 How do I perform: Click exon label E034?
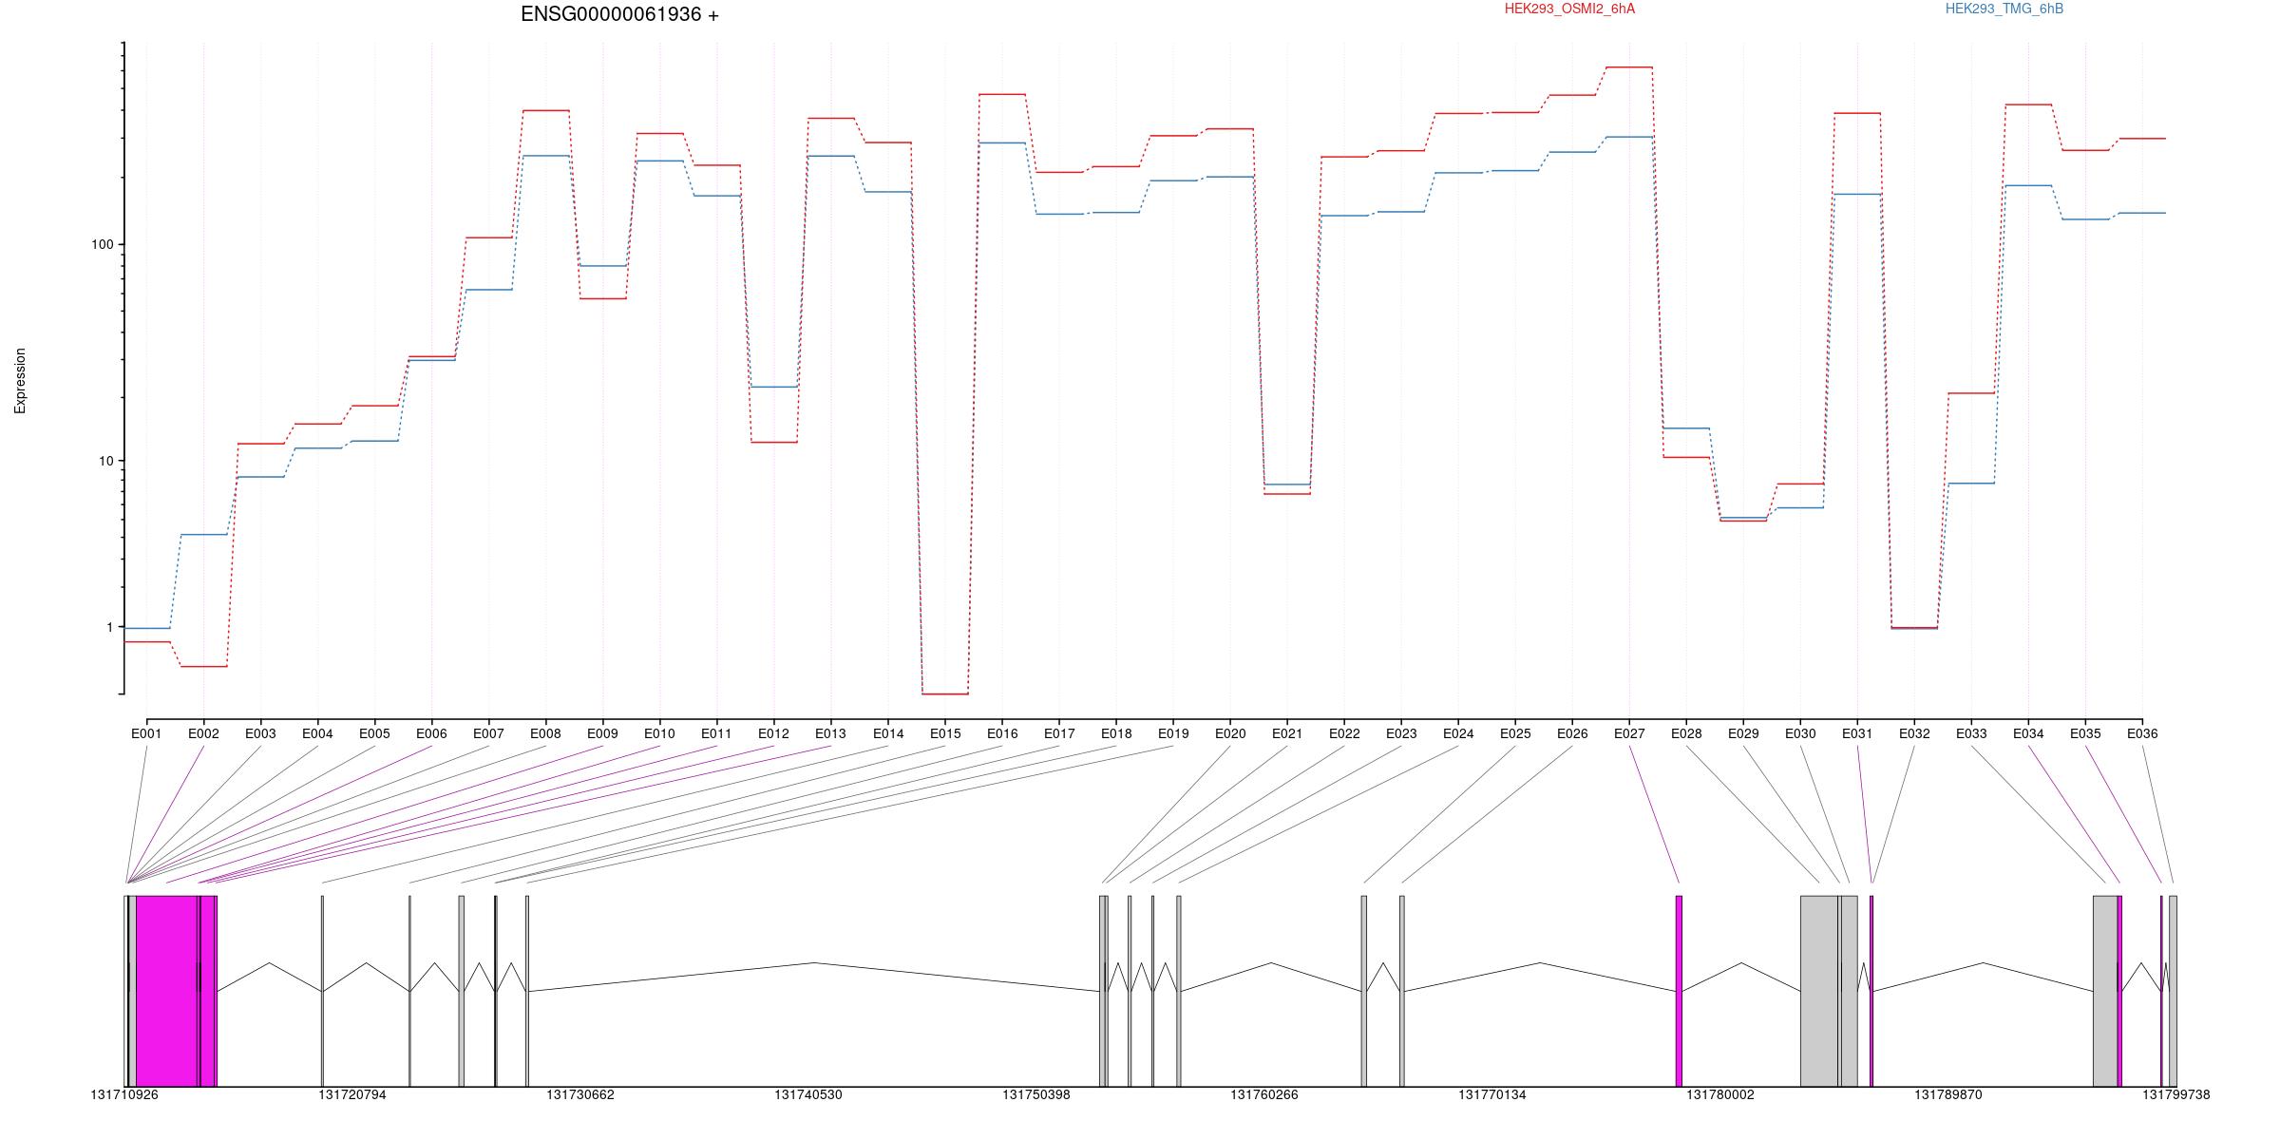pos(2028,733)
